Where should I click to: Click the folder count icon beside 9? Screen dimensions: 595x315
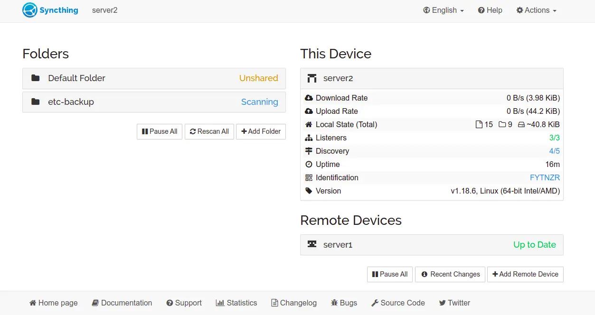click(502, 124)
